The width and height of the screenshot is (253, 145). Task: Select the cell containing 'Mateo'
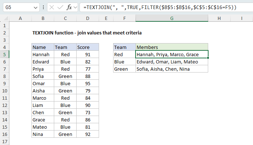tap(43, 127)
